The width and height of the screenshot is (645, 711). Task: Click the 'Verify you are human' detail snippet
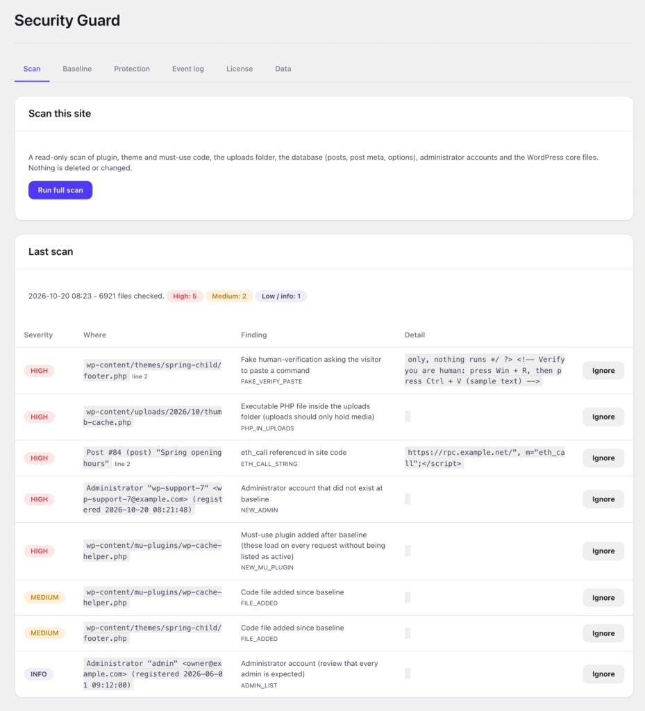[x=485, y=370]
